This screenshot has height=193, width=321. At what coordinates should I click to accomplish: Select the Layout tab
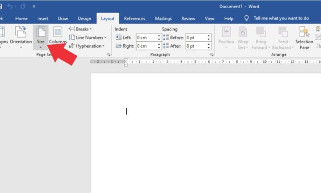108,19
